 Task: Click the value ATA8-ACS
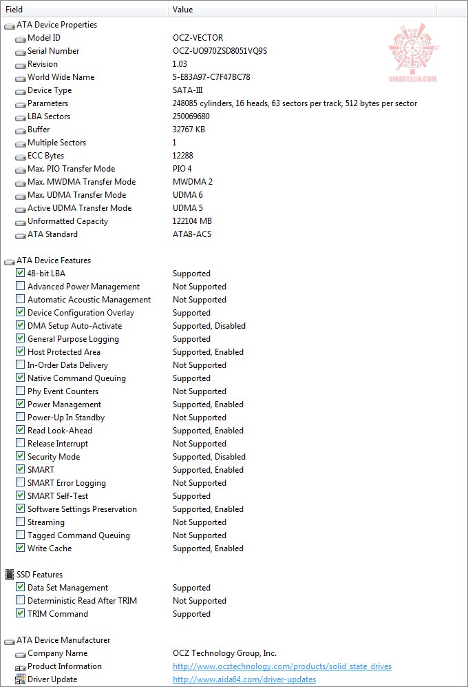click(192, 234)
